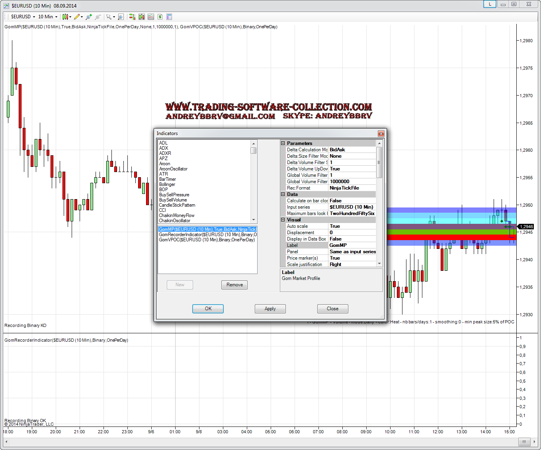Open the 10 Min interval dropdown
The width and height of the screenshot is (541, 450).
[x=48, y=17]
